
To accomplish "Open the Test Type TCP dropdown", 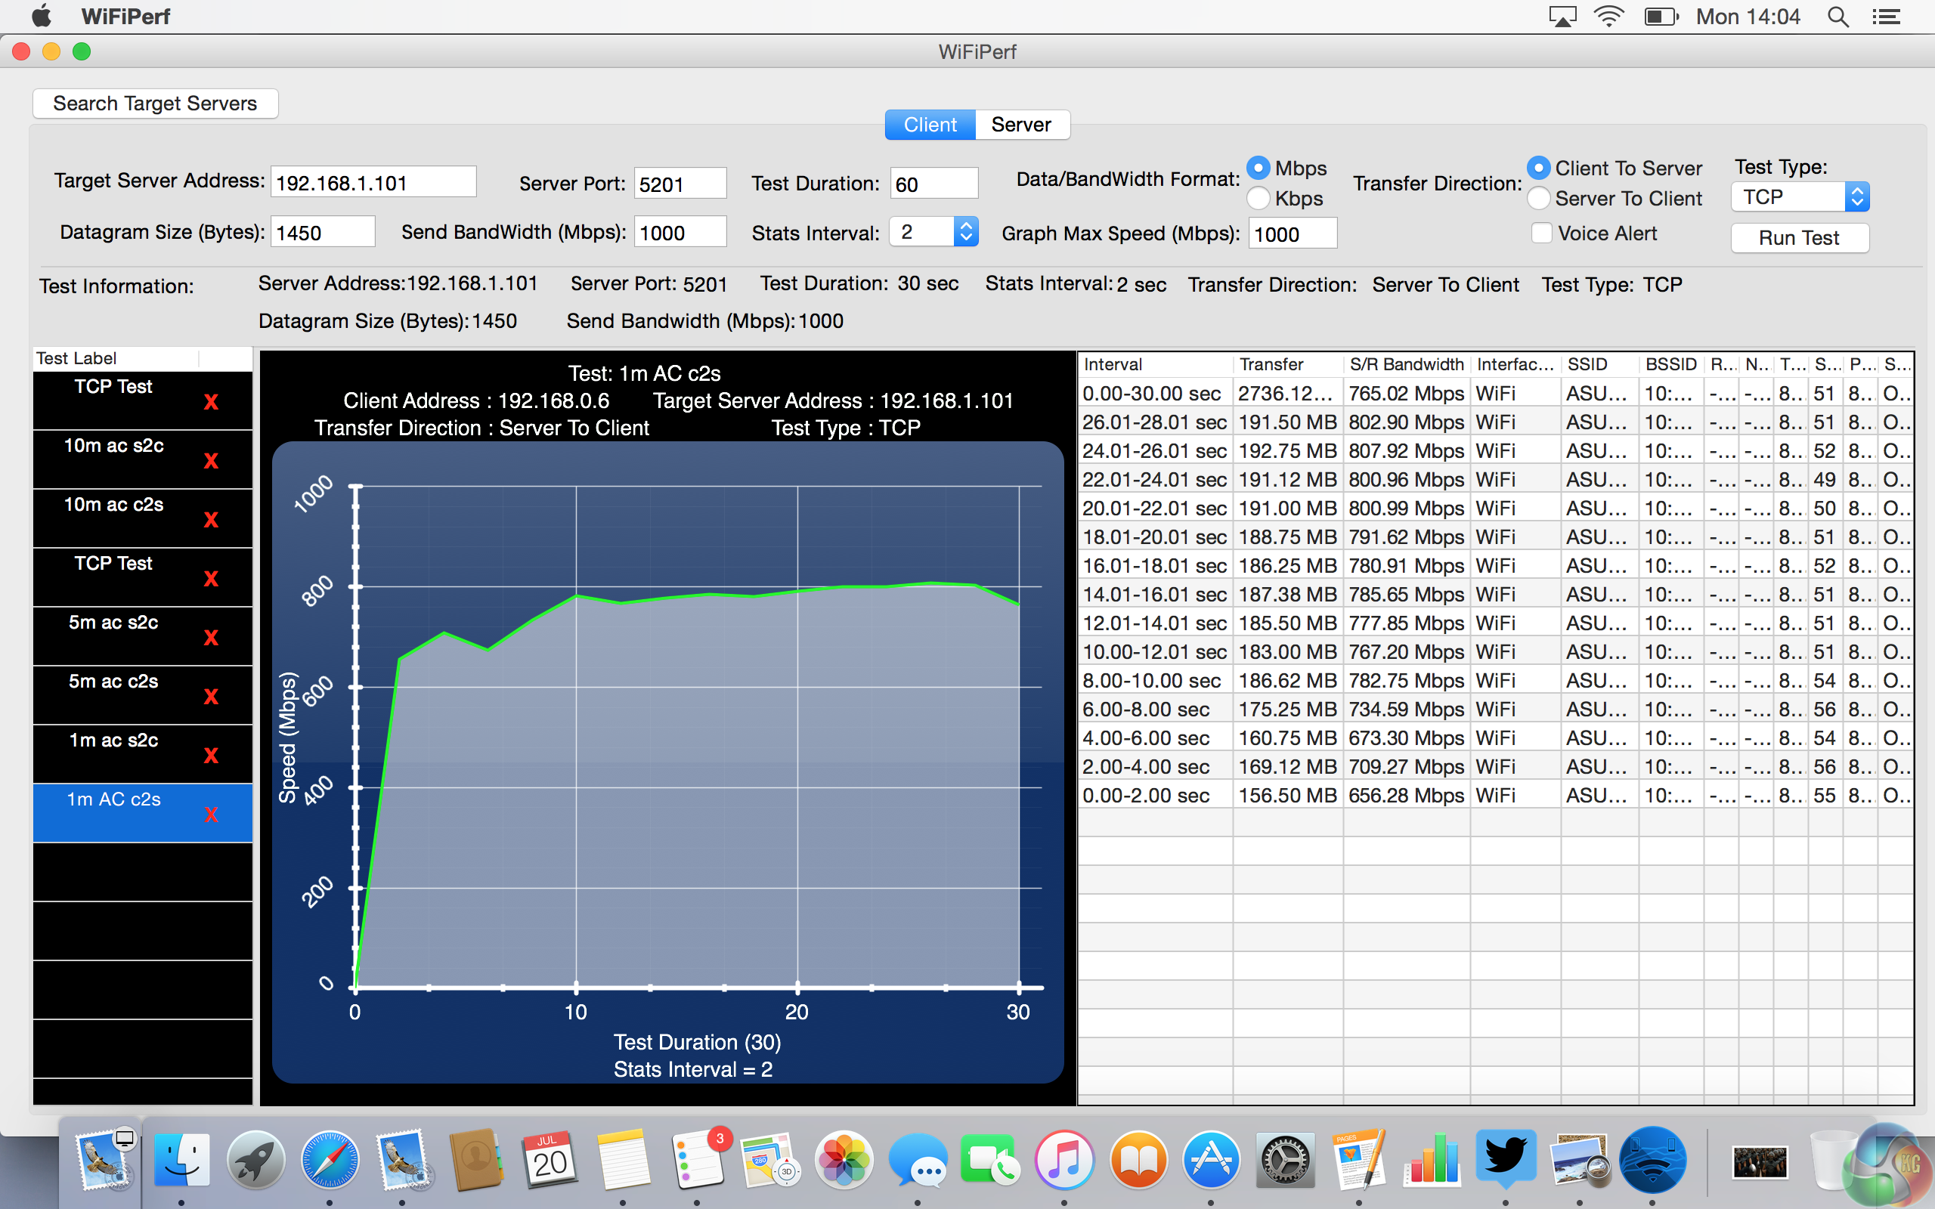I will [1799, 196].
